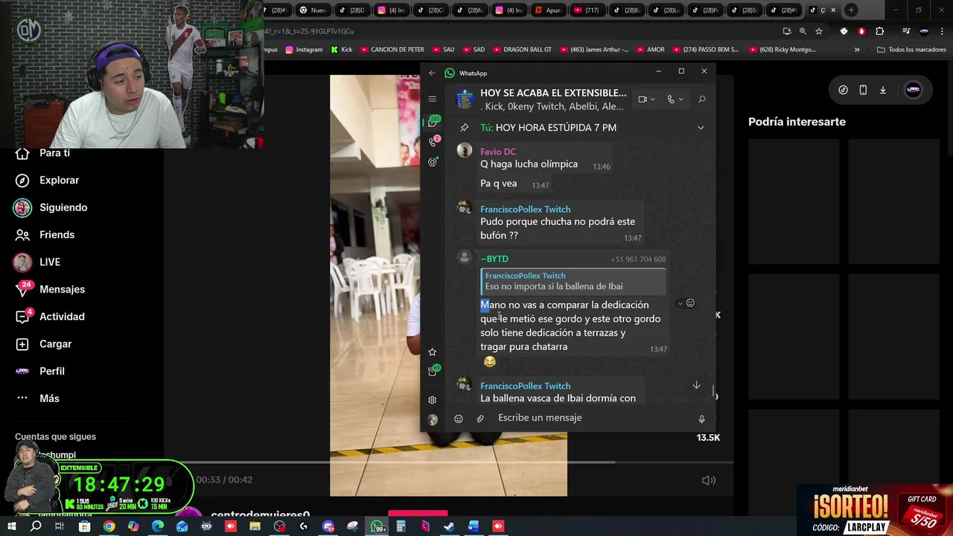Record a voice message with microphone
Image resolution: width=953 pixels, height=536 pixels.
(701, 418)
